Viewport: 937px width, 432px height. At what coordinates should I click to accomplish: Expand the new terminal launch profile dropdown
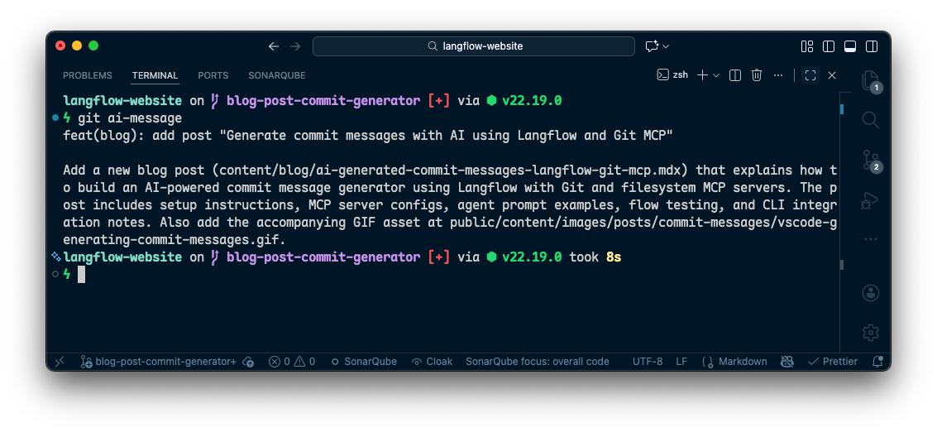click(x=716, y=75)
